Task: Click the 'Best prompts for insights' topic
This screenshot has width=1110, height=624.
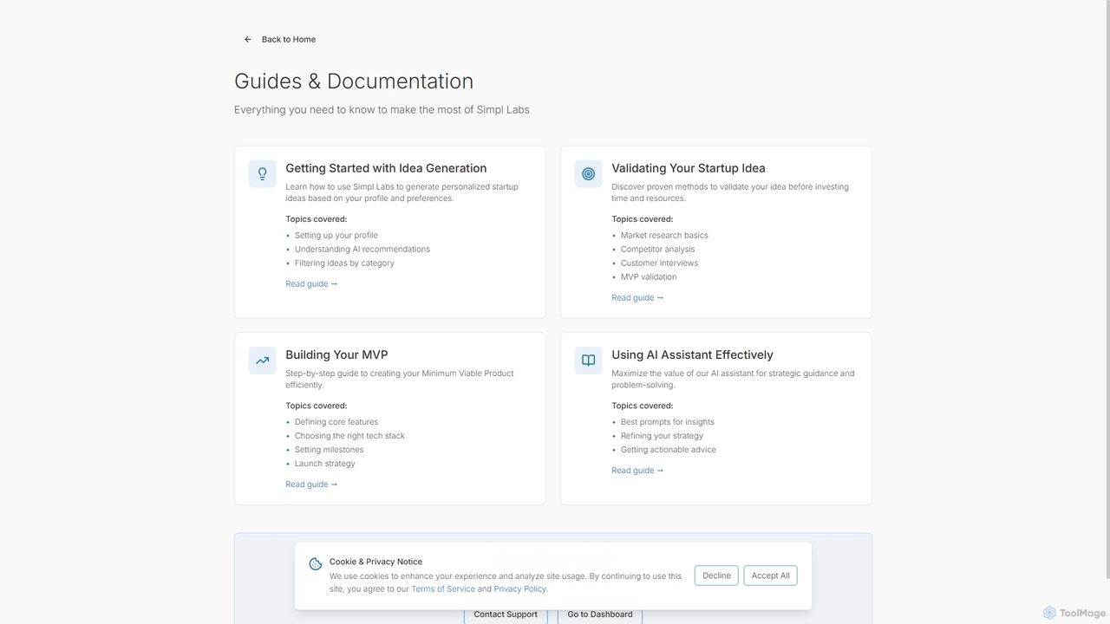Action: point(668,422)
